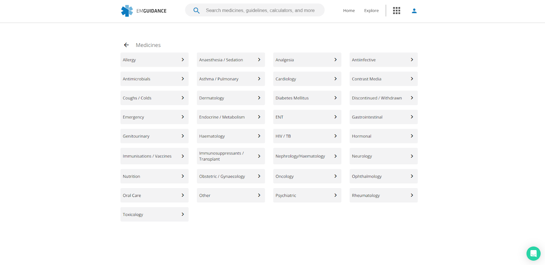Screen dimensions: 545x265
Task: Select the Ophthalmology category
Action: [x=384, y=176]
